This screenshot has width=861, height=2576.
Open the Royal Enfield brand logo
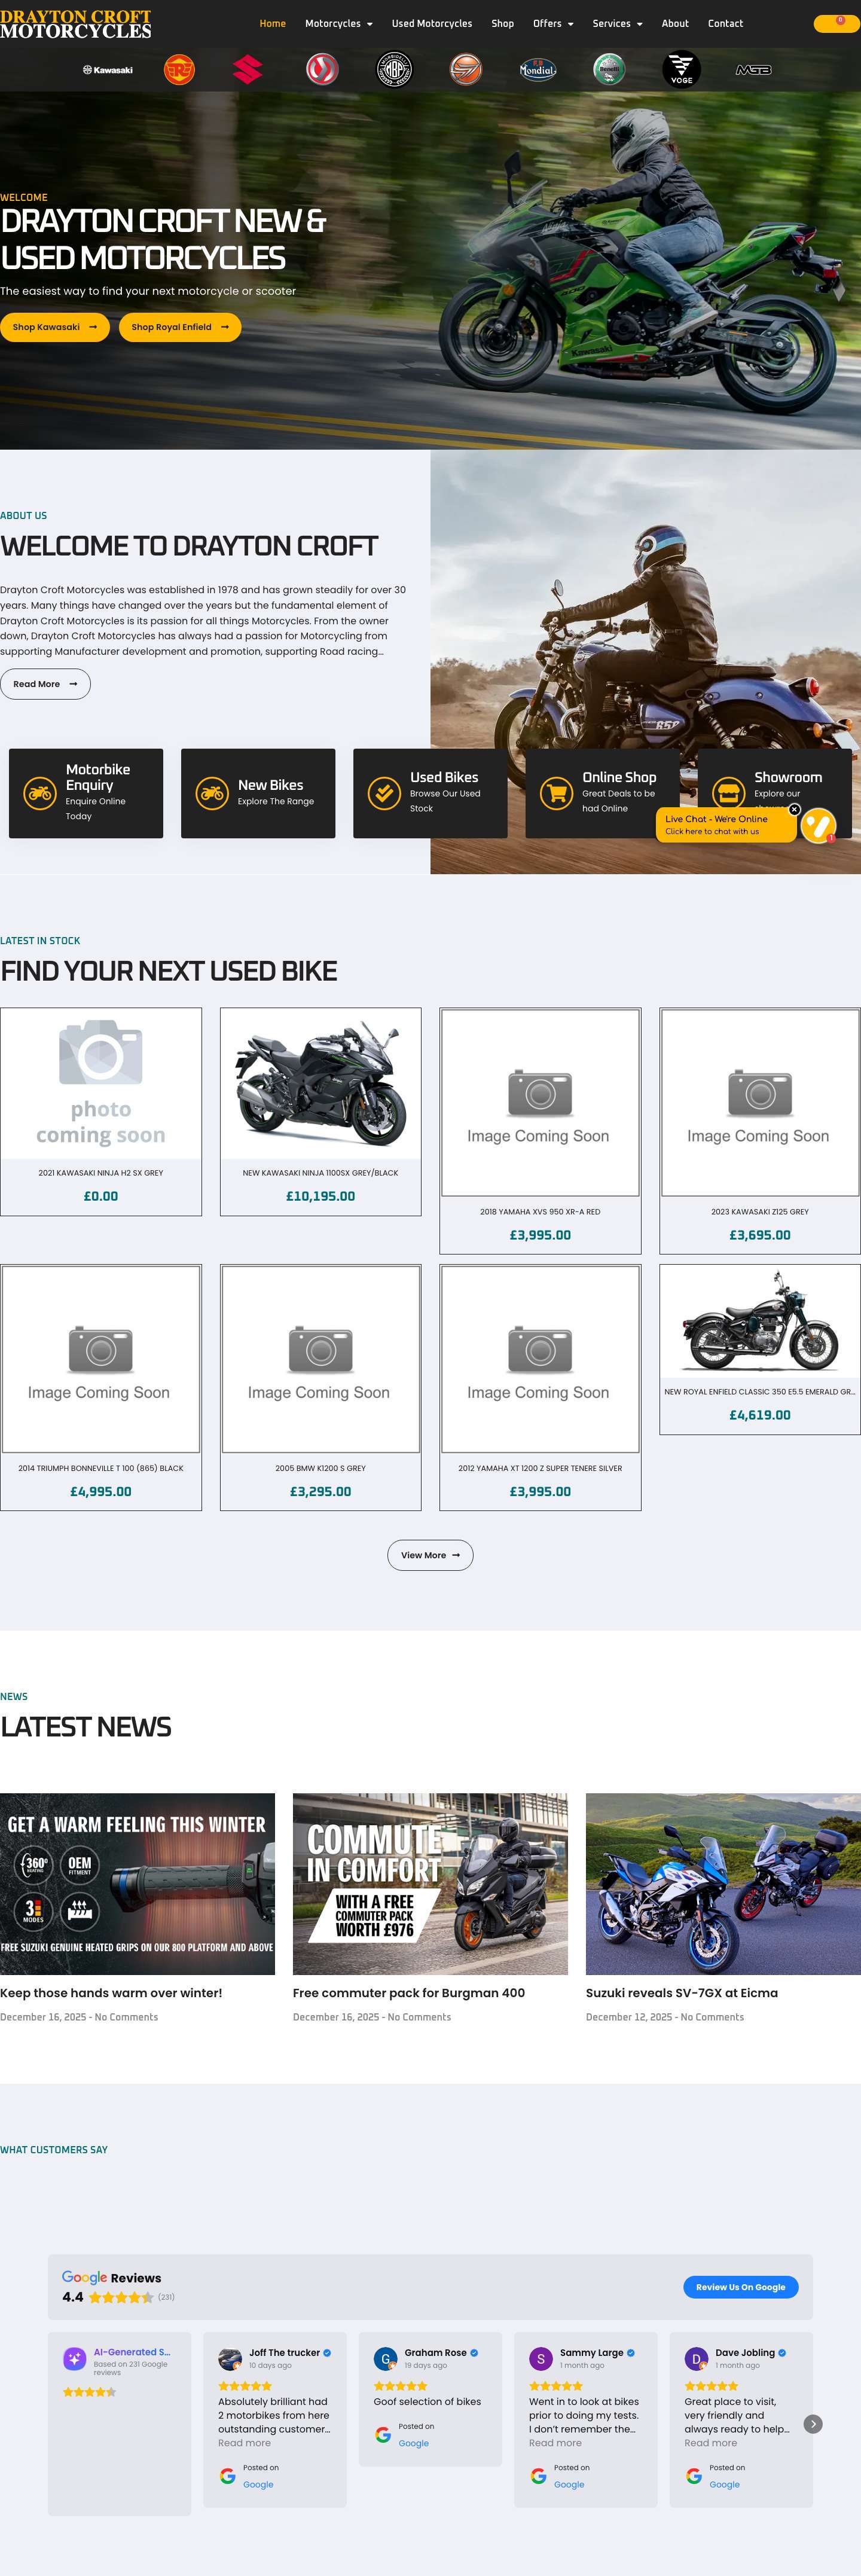click(179, 70)
